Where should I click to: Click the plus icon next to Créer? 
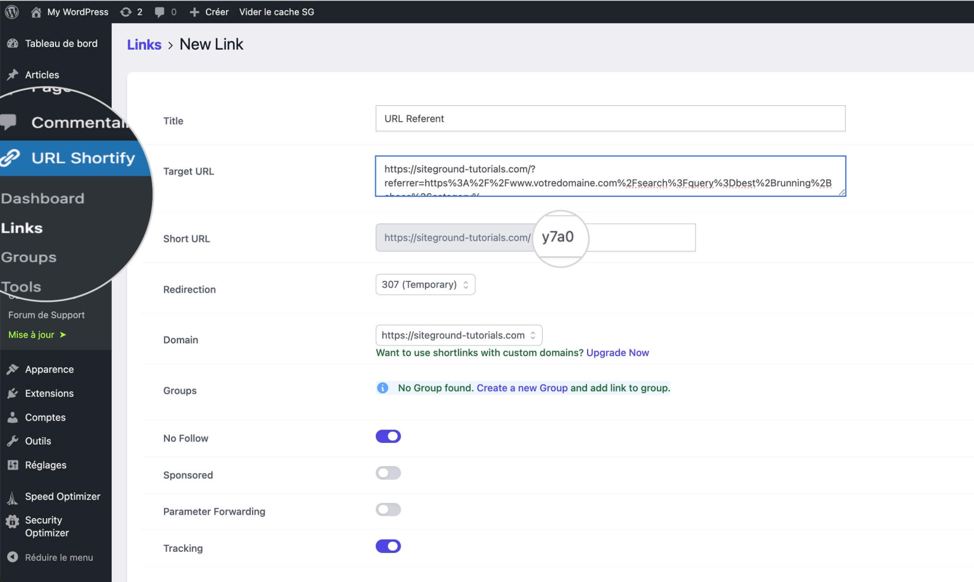tap(194, 12)
